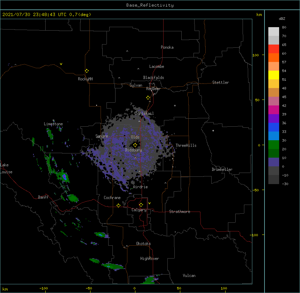The height and width of the screenshot is (293, 300).
Task: Click the yellow radar site marker near Olds
Action: coord(135,145)
